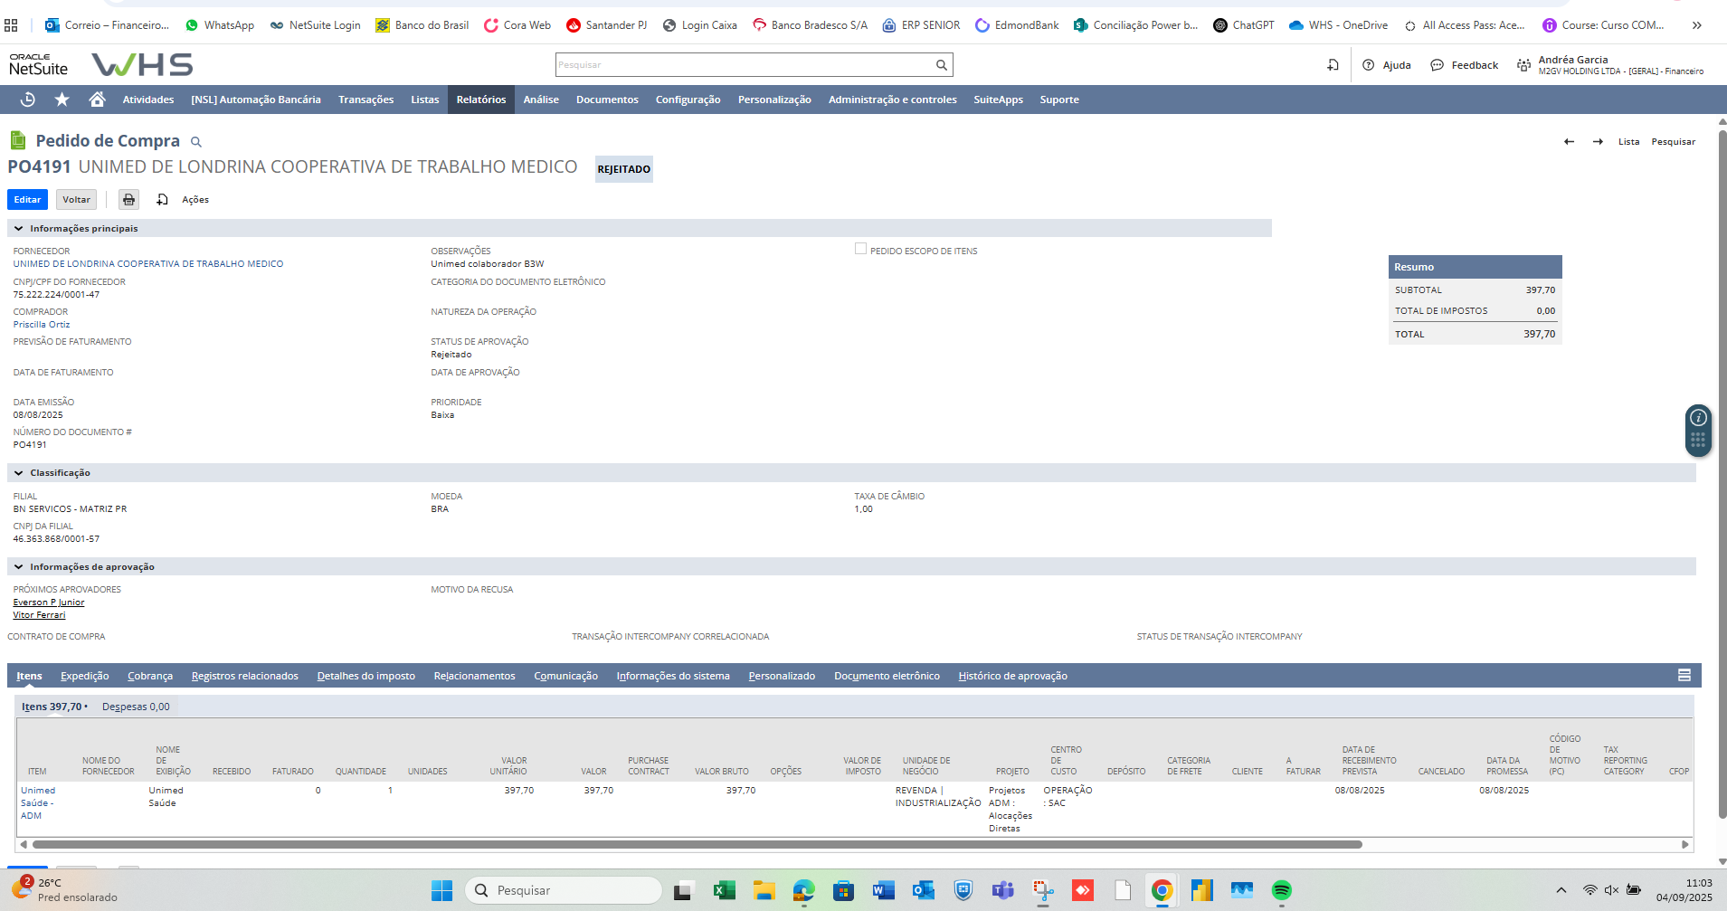Click the magnifier beside Pedido de Compra

click(196, 142)
